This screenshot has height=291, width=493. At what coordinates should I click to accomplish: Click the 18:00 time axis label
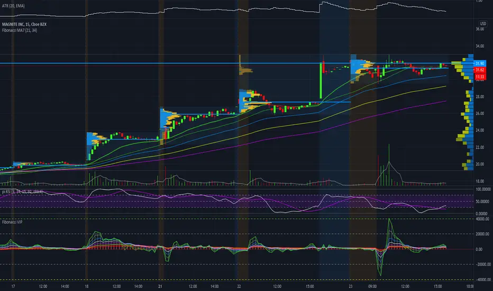470,287
